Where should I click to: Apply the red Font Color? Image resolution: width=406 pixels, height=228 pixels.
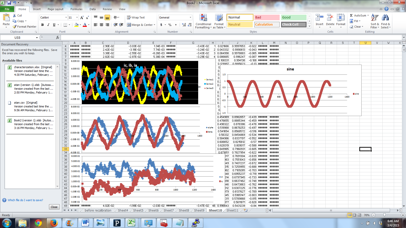pyautogui.click(x=85, y=25)
